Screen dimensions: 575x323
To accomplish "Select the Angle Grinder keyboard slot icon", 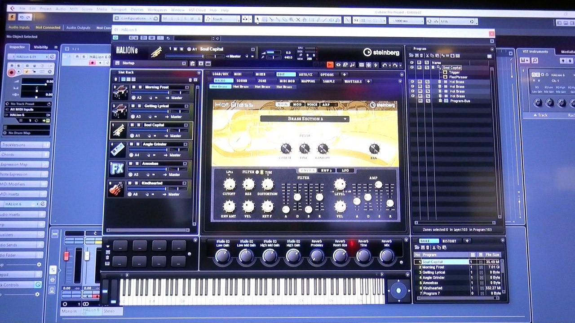I will click(118, 149).
